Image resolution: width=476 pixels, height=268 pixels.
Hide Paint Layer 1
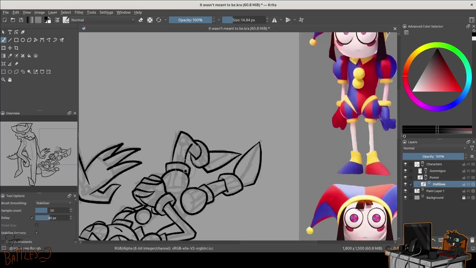[x=405, y=191]
